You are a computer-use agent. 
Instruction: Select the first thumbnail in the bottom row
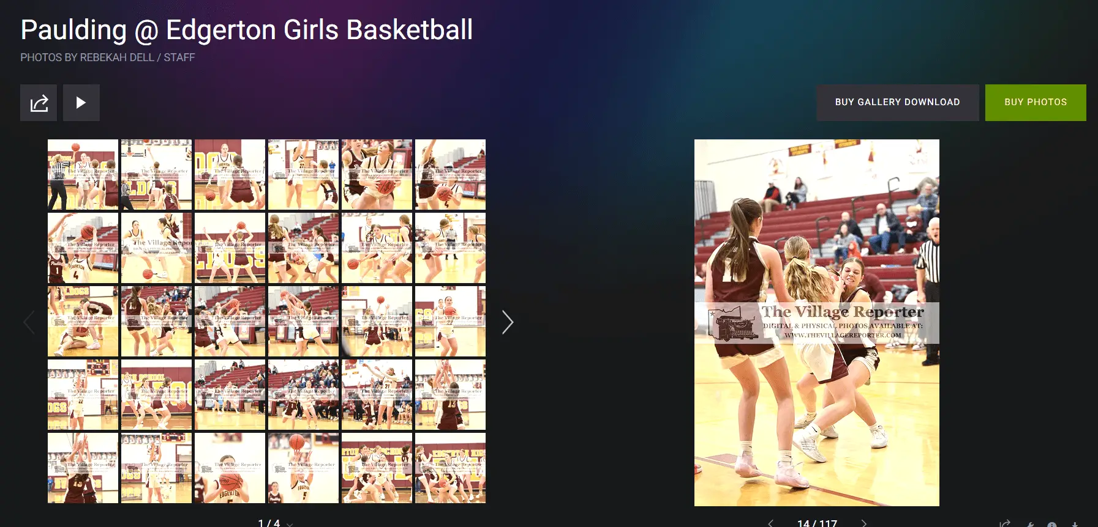coord(83,468)
